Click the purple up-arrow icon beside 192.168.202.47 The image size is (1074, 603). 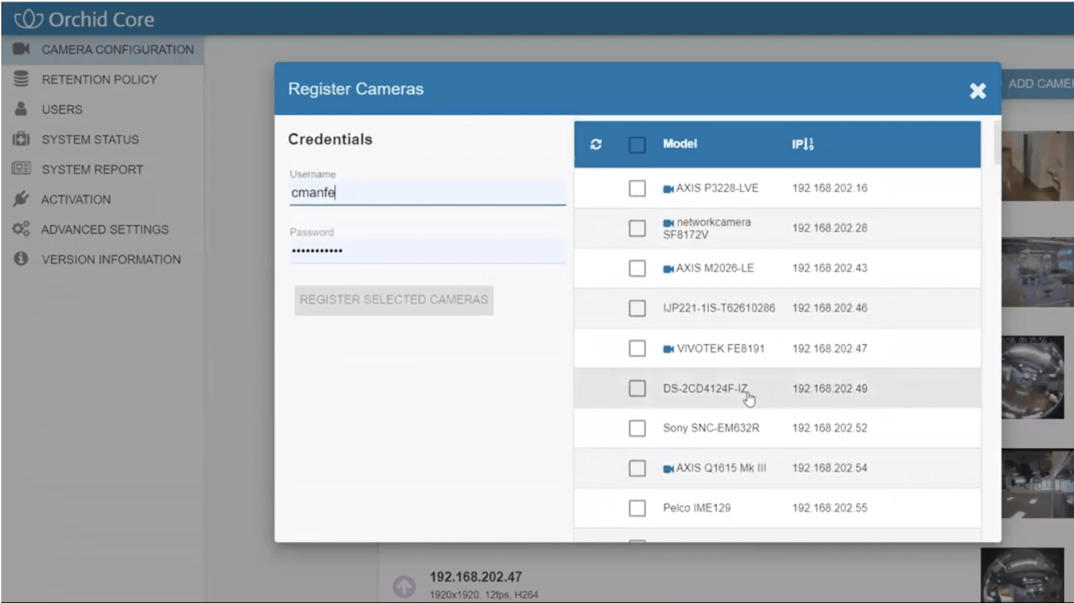404,586
